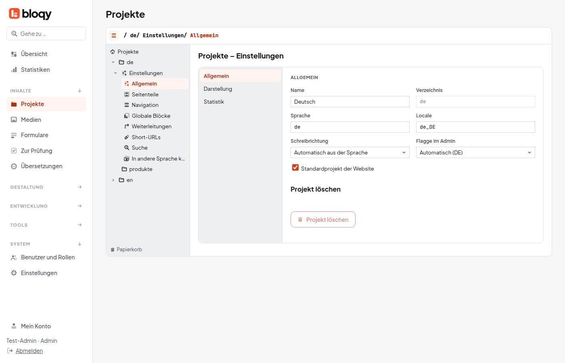This screenshot has width=565, height=363.
Task: Click the Short-URLs link icon in tree
Action: click(x=127, y=137)
